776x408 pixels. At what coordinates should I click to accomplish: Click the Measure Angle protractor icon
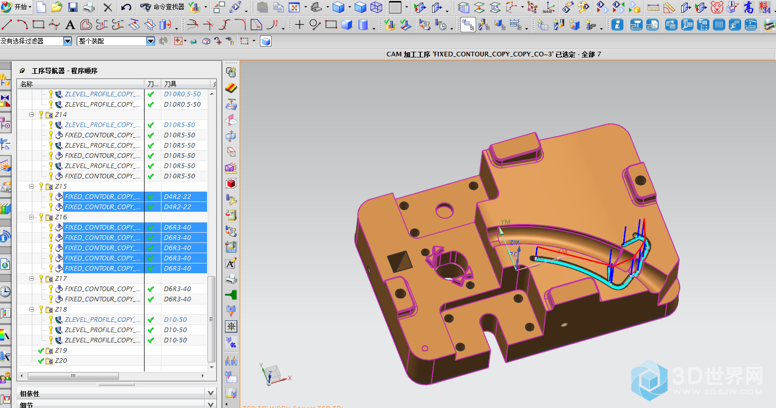click(x=669, y=7)
